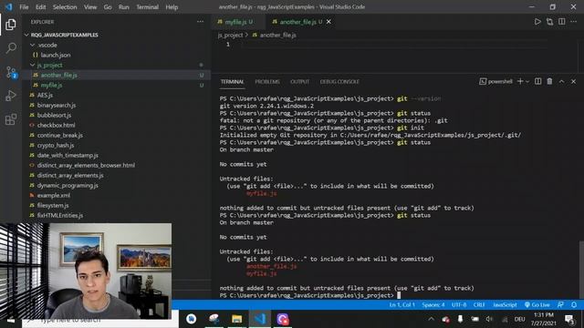Open Source Control view with pending changes

click(x=11, y=72)
